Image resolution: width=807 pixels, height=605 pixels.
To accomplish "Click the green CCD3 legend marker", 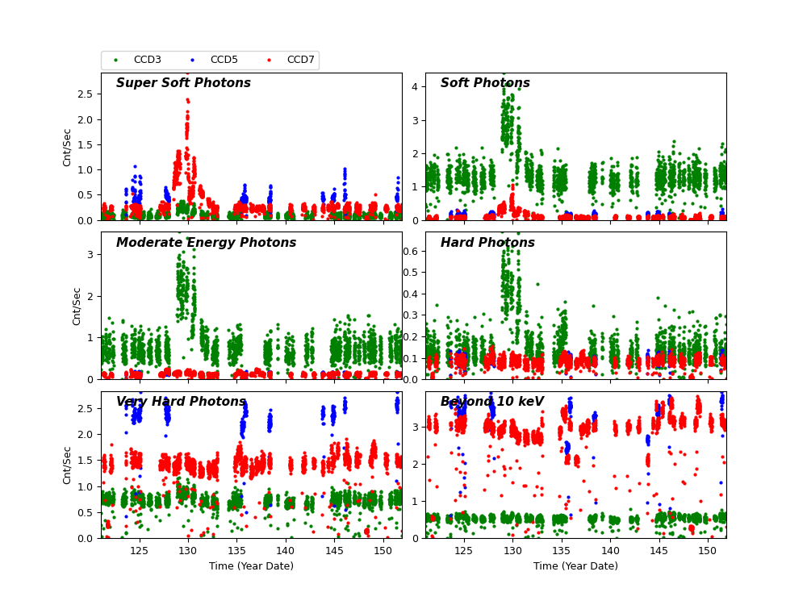I will 115,60.
